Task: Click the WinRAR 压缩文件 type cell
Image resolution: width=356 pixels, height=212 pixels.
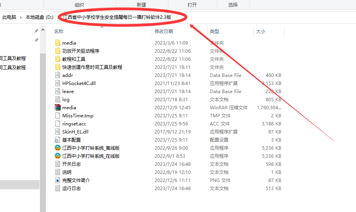Action: (x=229, y=107)
